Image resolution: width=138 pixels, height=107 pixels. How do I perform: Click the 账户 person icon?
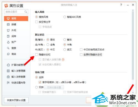[8, 42]
